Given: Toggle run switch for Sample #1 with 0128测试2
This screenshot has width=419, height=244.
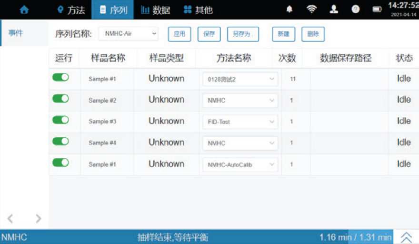Looking at the screenshot, I should tap(60, 77).
